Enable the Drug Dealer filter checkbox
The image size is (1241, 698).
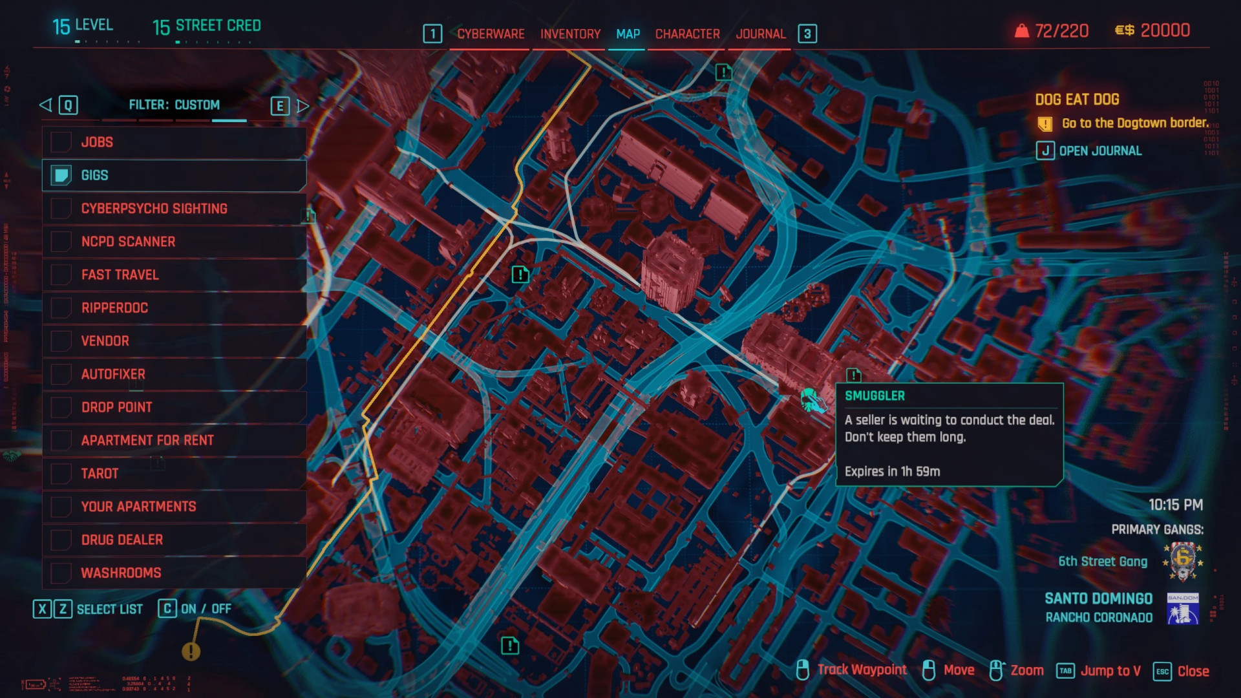point(61,540)
